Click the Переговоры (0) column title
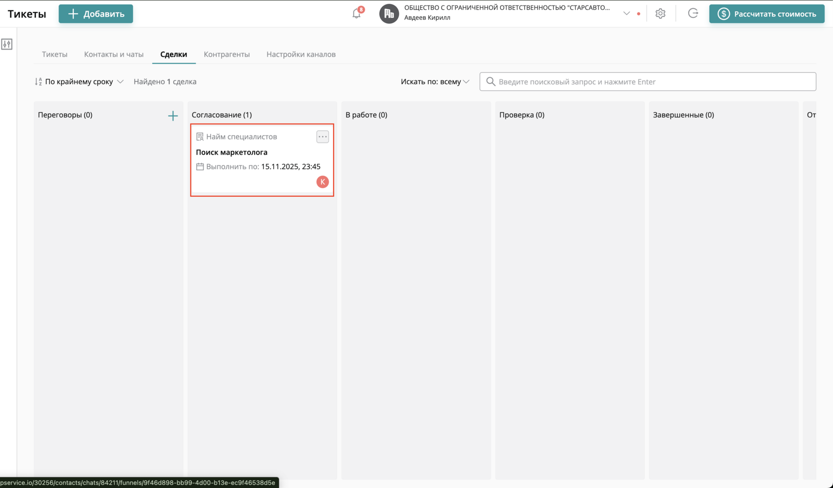This screenshot has width=833, height=488. pos(65,115)
